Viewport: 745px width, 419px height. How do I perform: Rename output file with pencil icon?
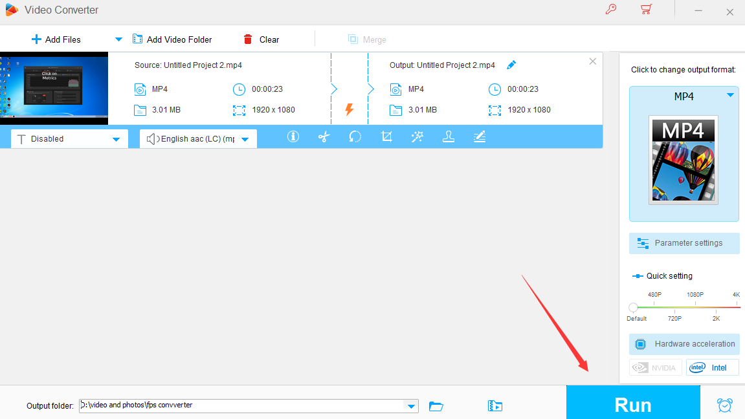point(511,65)
